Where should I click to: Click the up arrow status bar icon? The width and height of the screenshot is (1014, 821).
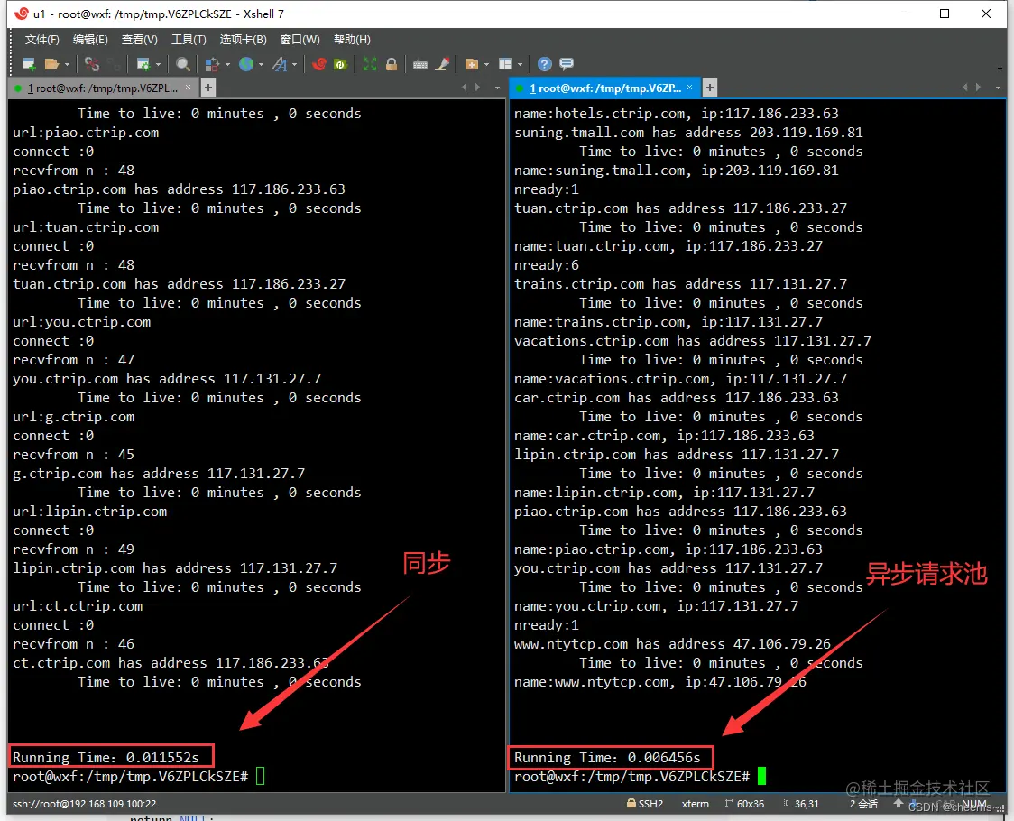[899, 804]
